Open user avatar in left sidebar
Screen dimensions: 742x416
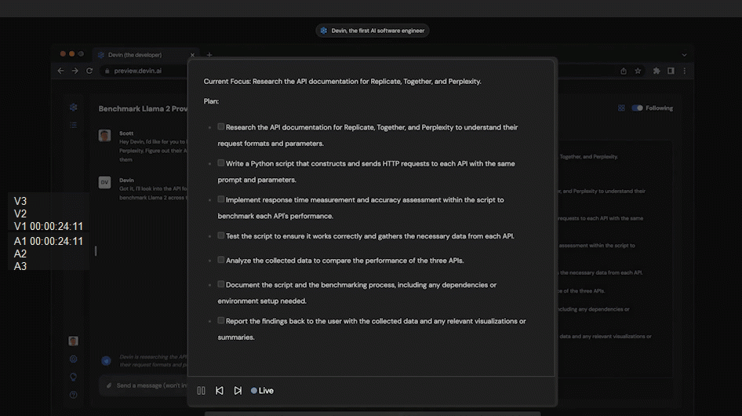point(74,341)
